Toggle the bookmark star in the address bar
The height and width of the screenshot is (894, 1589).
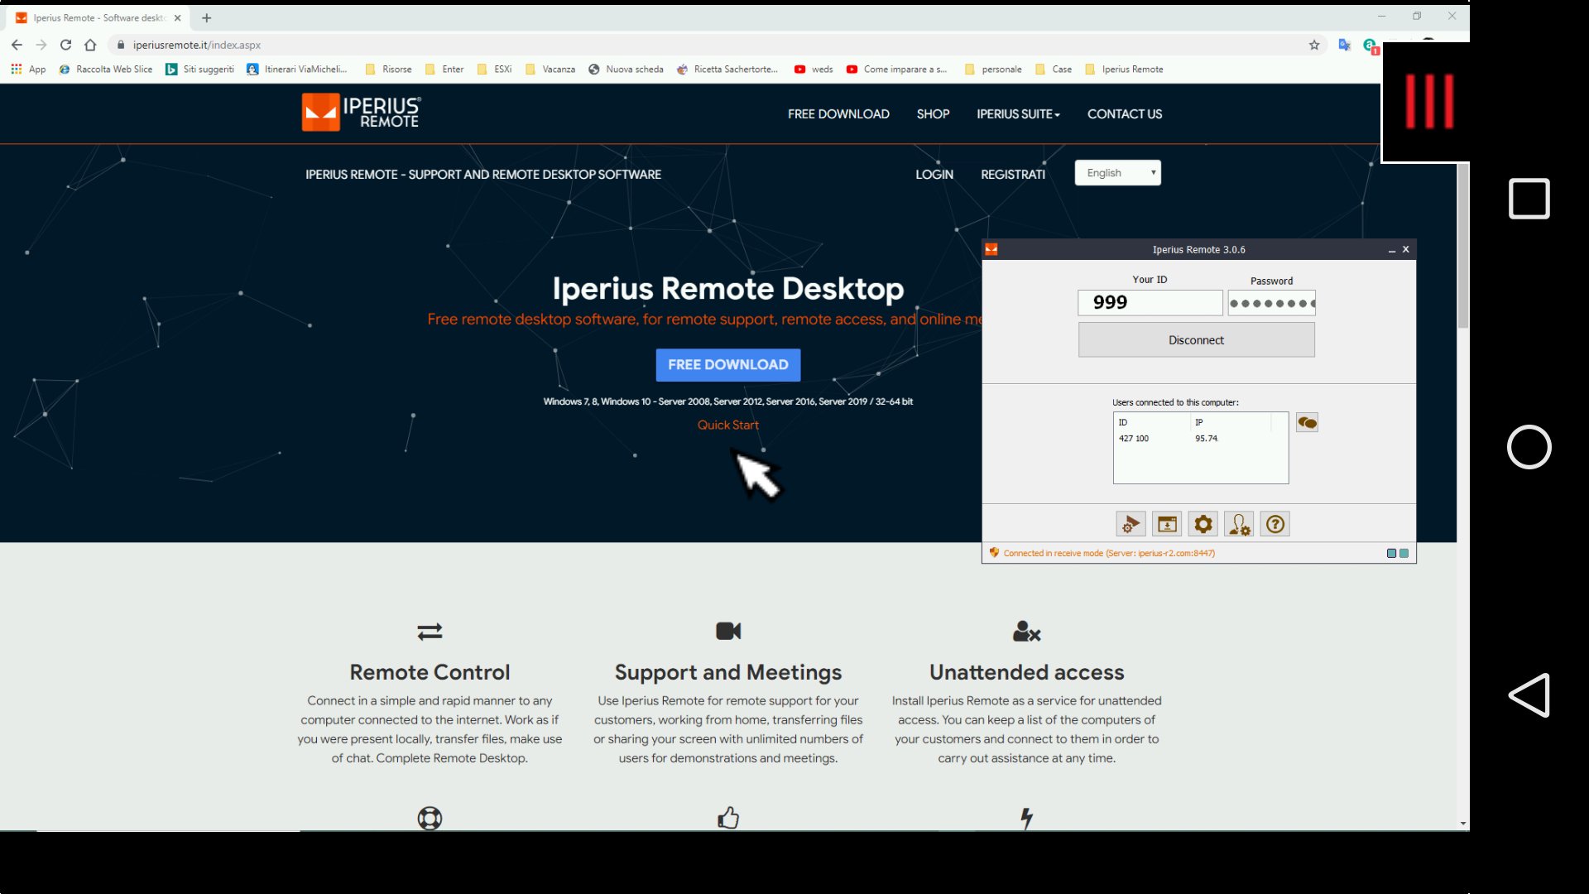click(1313, 45)
